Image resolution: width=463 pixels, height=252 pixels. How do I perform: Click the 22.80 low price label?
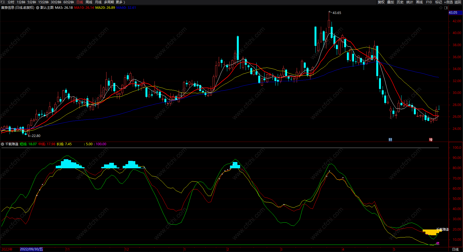(36, 136)
